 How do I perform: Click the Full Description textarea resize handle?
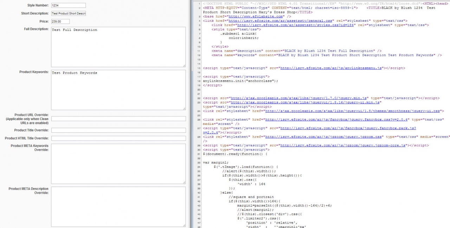pos(184,65)
